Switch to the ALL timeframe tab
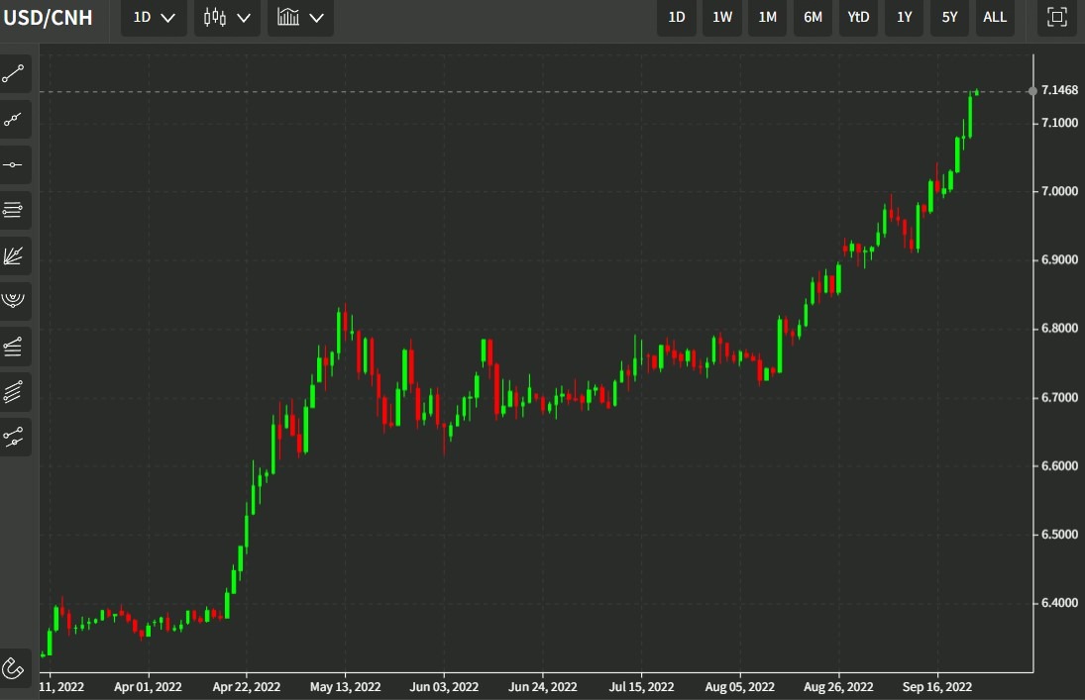 (x=995, y=17)
